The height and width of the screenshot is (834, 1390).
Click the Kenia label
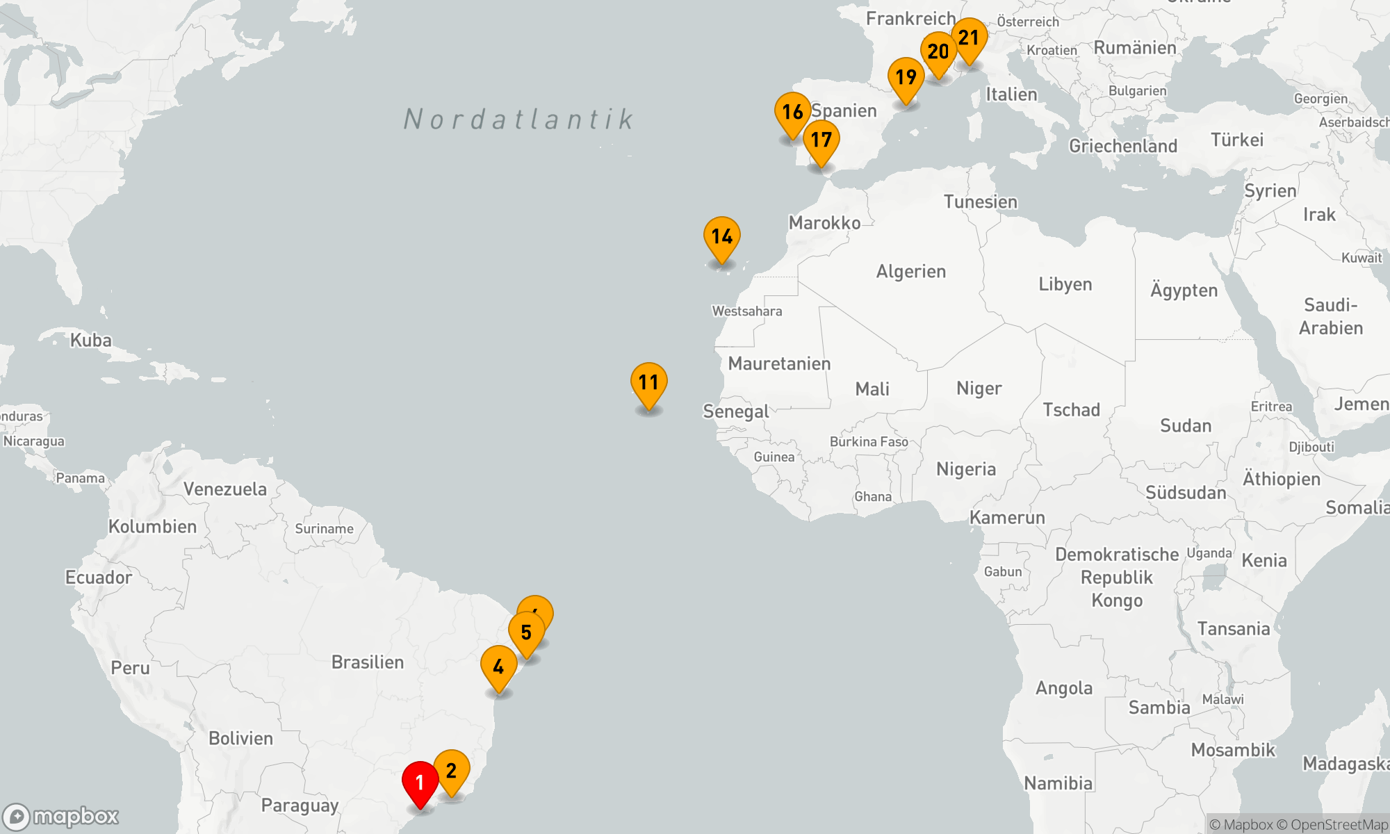(1264, 560)
